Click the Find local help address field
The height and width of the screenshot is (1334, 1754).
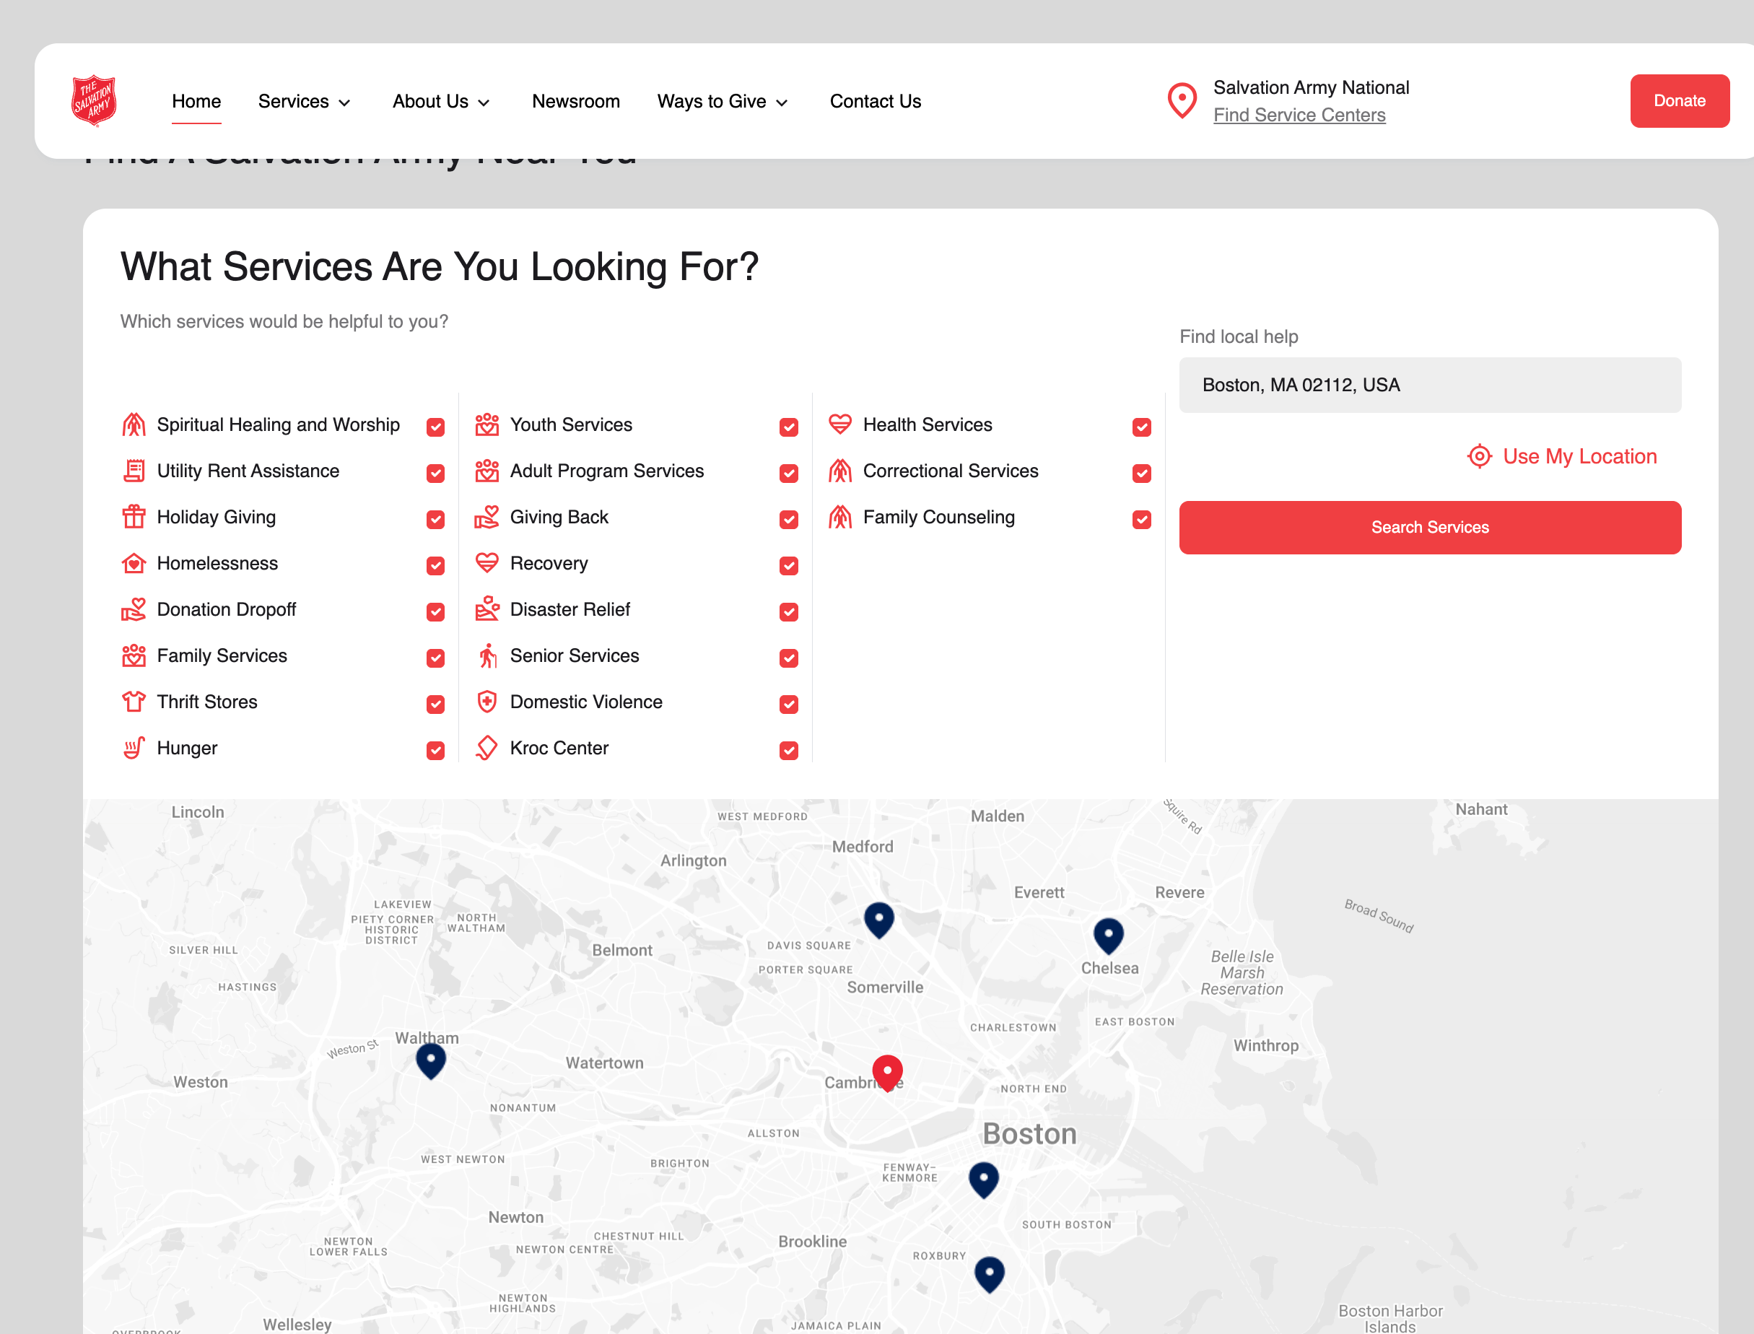coord(1429,385)
